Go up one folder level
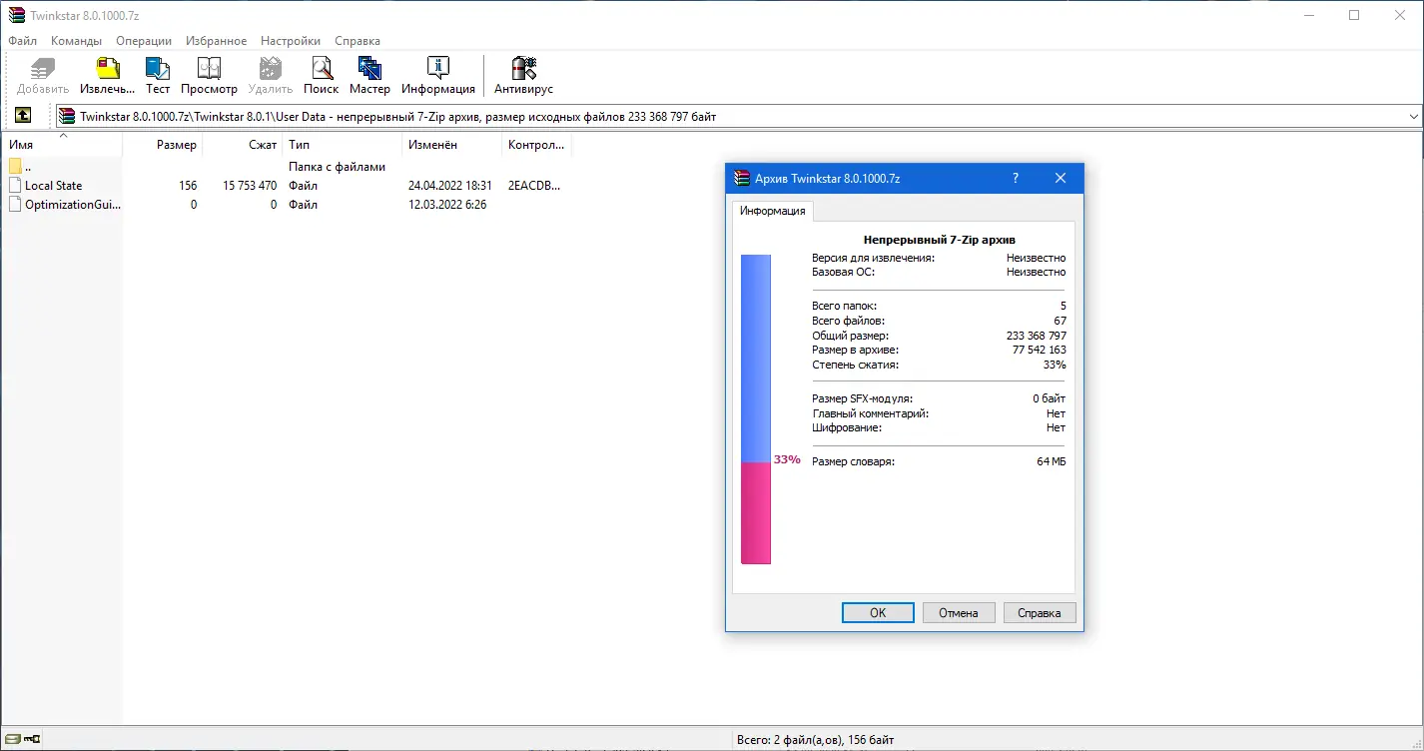 [x=24, y=115]
